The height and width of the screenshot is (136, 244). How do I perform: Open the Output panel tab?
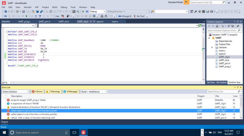(5, 122)
